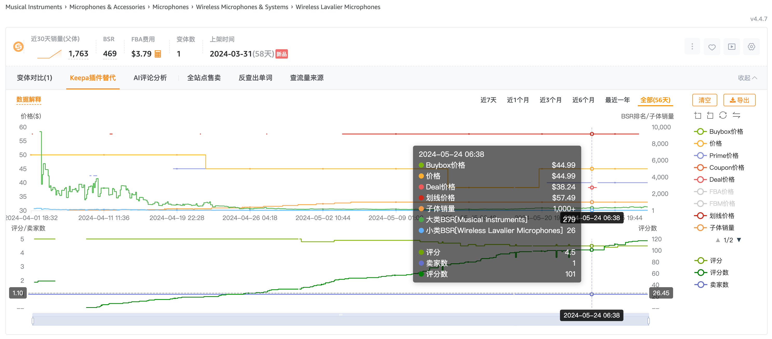
Task: Click the heart favorite icon
Action: click(x=712, y=47)
